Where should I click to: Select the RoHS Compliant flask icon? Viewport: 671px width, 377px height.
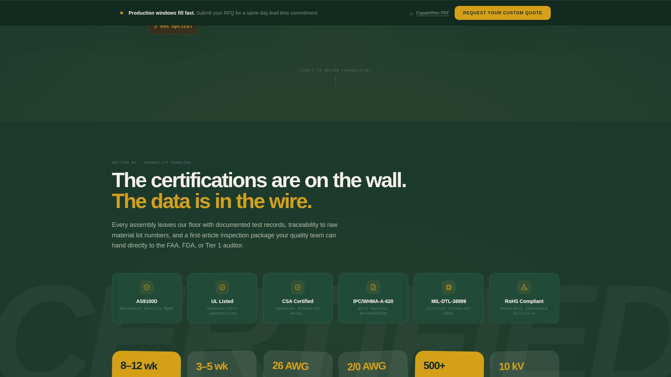524,287
